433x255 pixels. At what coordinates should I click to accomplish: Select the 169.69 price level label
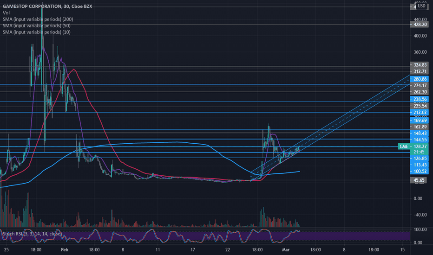420,120
